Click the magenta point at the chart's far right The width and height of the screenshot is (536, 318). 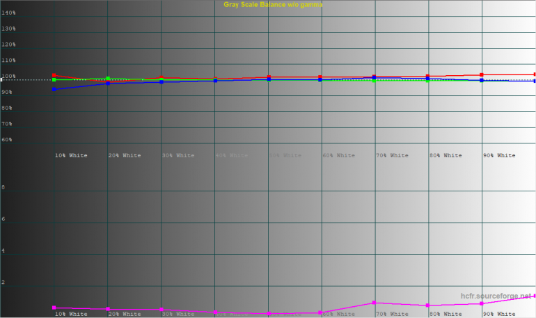coord(534,296)
